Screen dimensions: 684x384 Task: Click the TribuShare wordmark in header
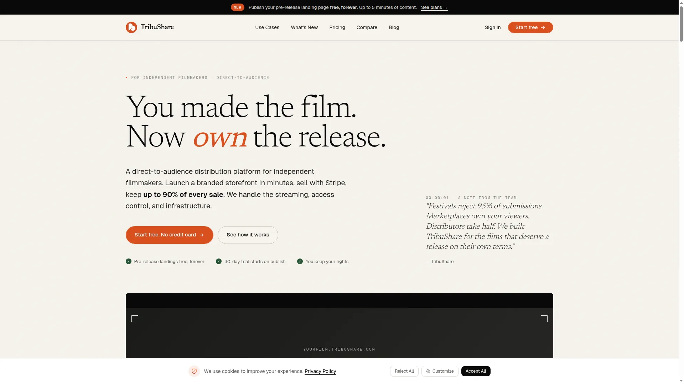pos(157,27)
